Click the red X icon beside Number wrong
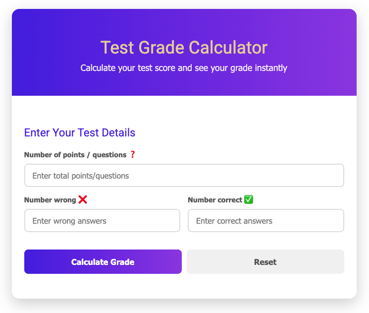 click(83, 200)
